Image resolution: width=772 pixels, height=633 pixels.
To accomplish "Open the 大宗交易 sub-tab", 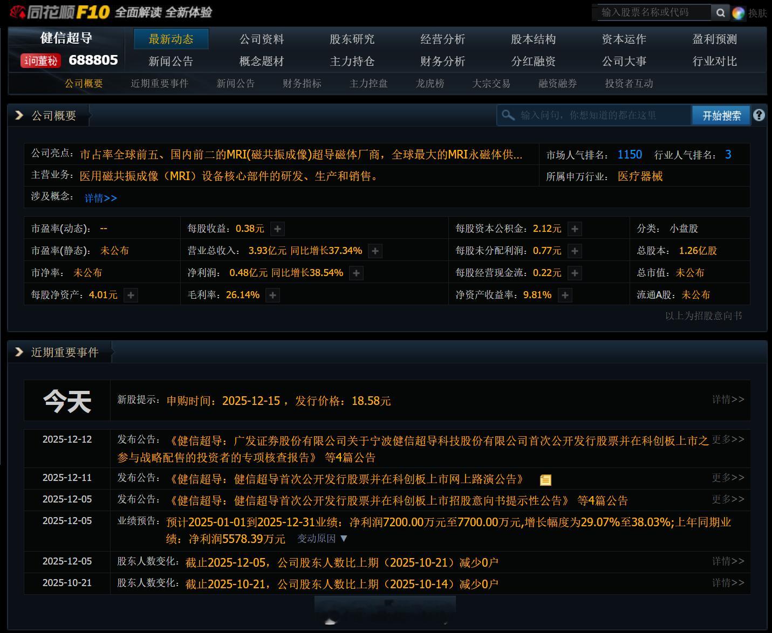I will click(x=491, y=84).
